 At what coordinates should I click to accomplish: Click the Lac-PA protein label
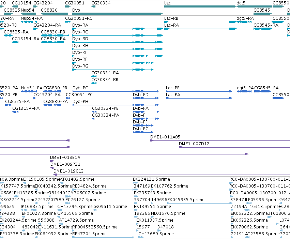click(173, 95)
